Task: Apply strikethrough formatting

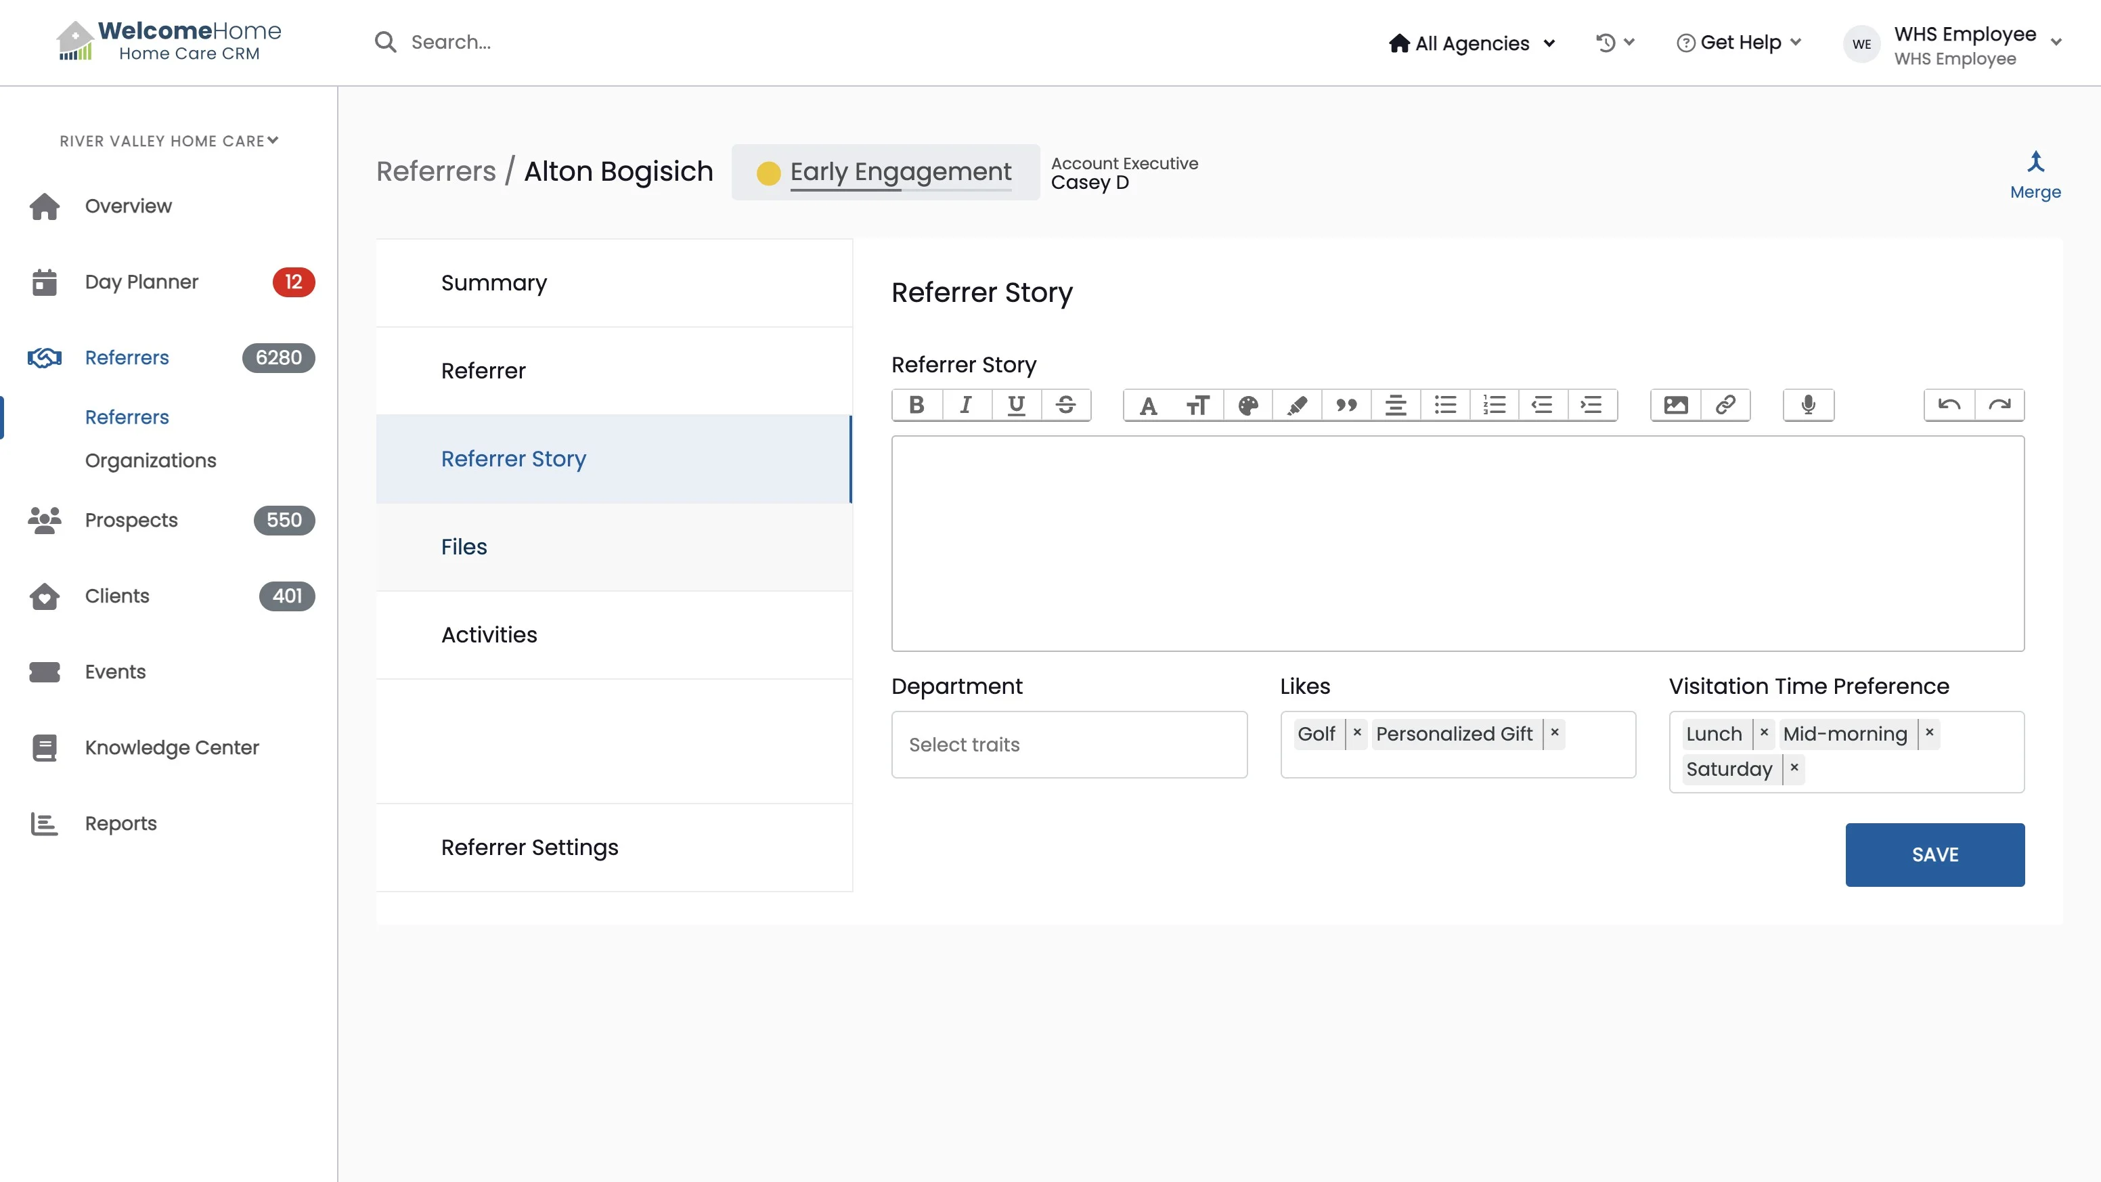Action: coord(1065,405)
